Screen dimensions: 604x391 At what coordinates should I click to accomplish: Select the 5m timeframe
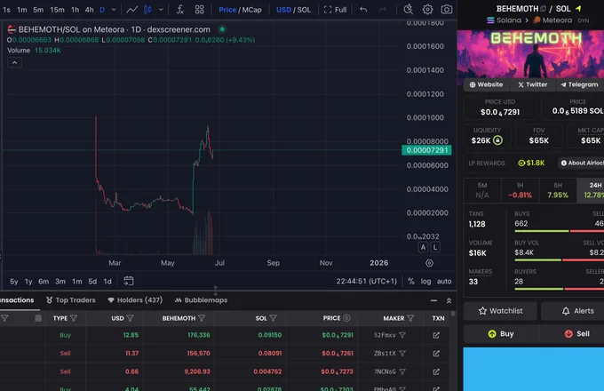pyautogui.click(x=38, y=10)
